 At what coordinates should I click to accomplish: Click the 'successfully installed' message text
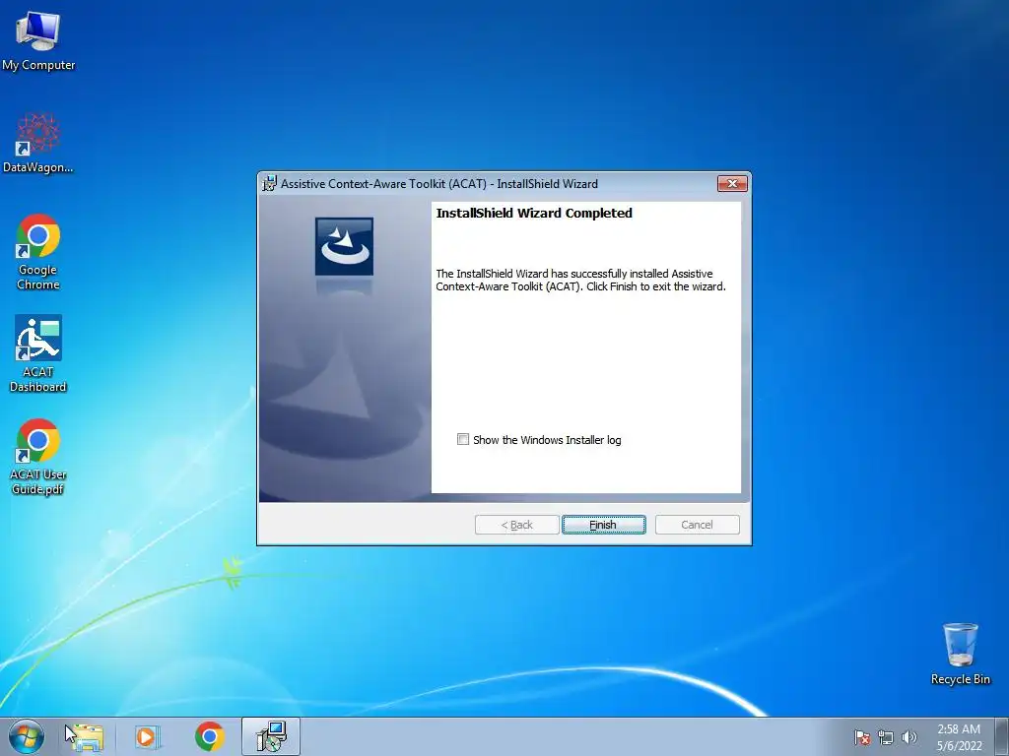(580, 281)
